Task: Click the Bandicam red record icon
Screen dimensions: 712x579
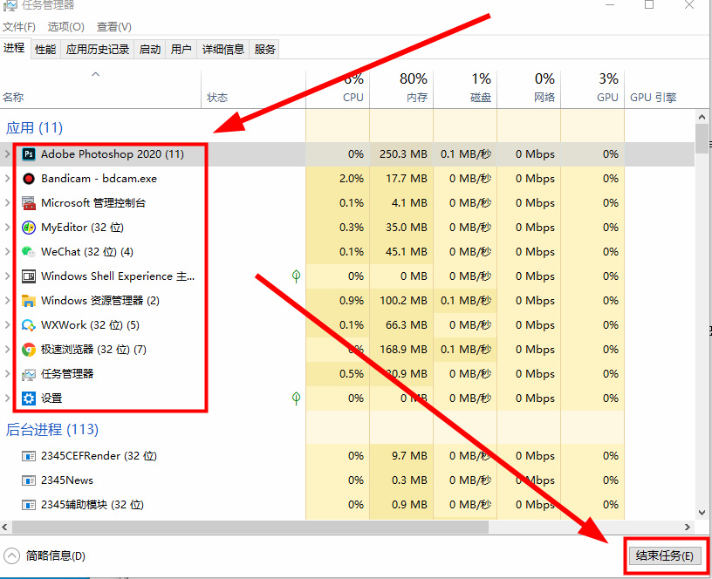Action: tap(29, 179)
